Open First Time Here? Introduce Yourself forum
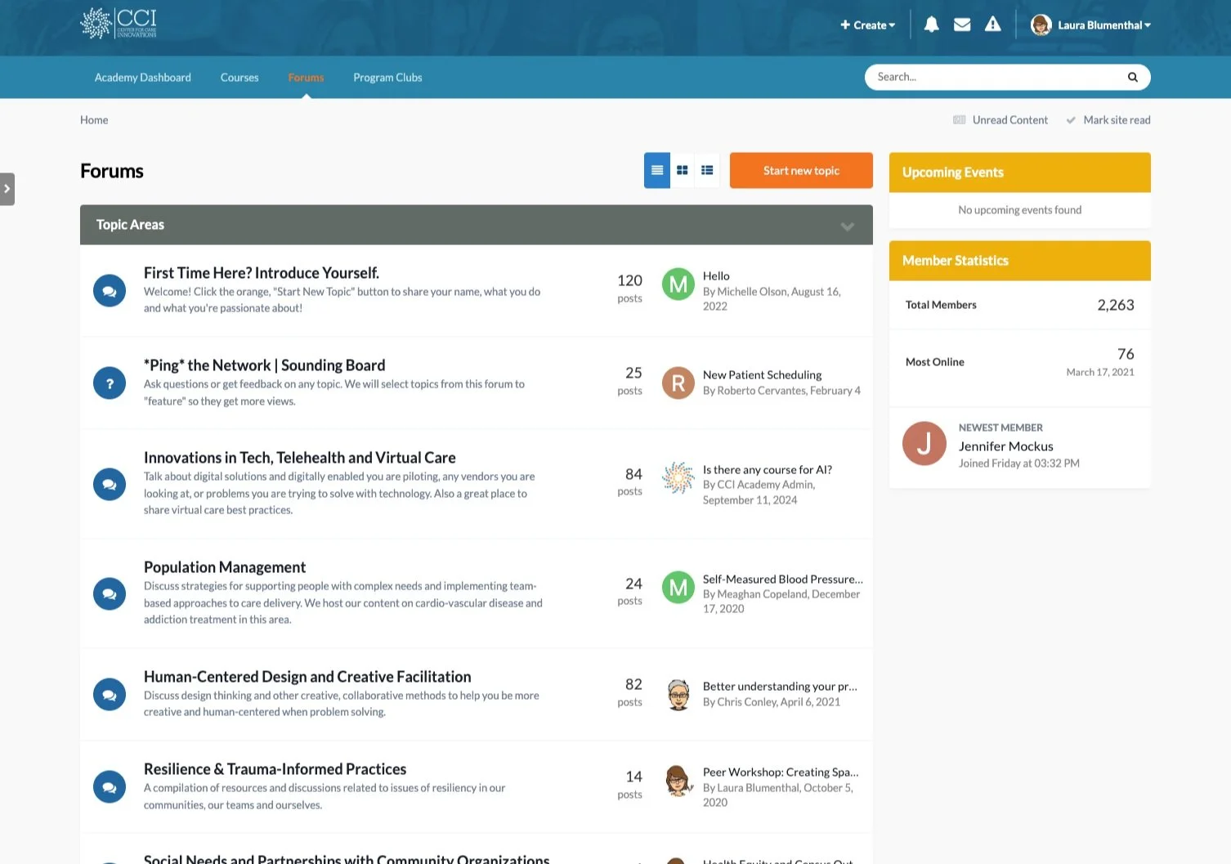The width and height of the screenshot is (1231, 864). tap(262, 273)
